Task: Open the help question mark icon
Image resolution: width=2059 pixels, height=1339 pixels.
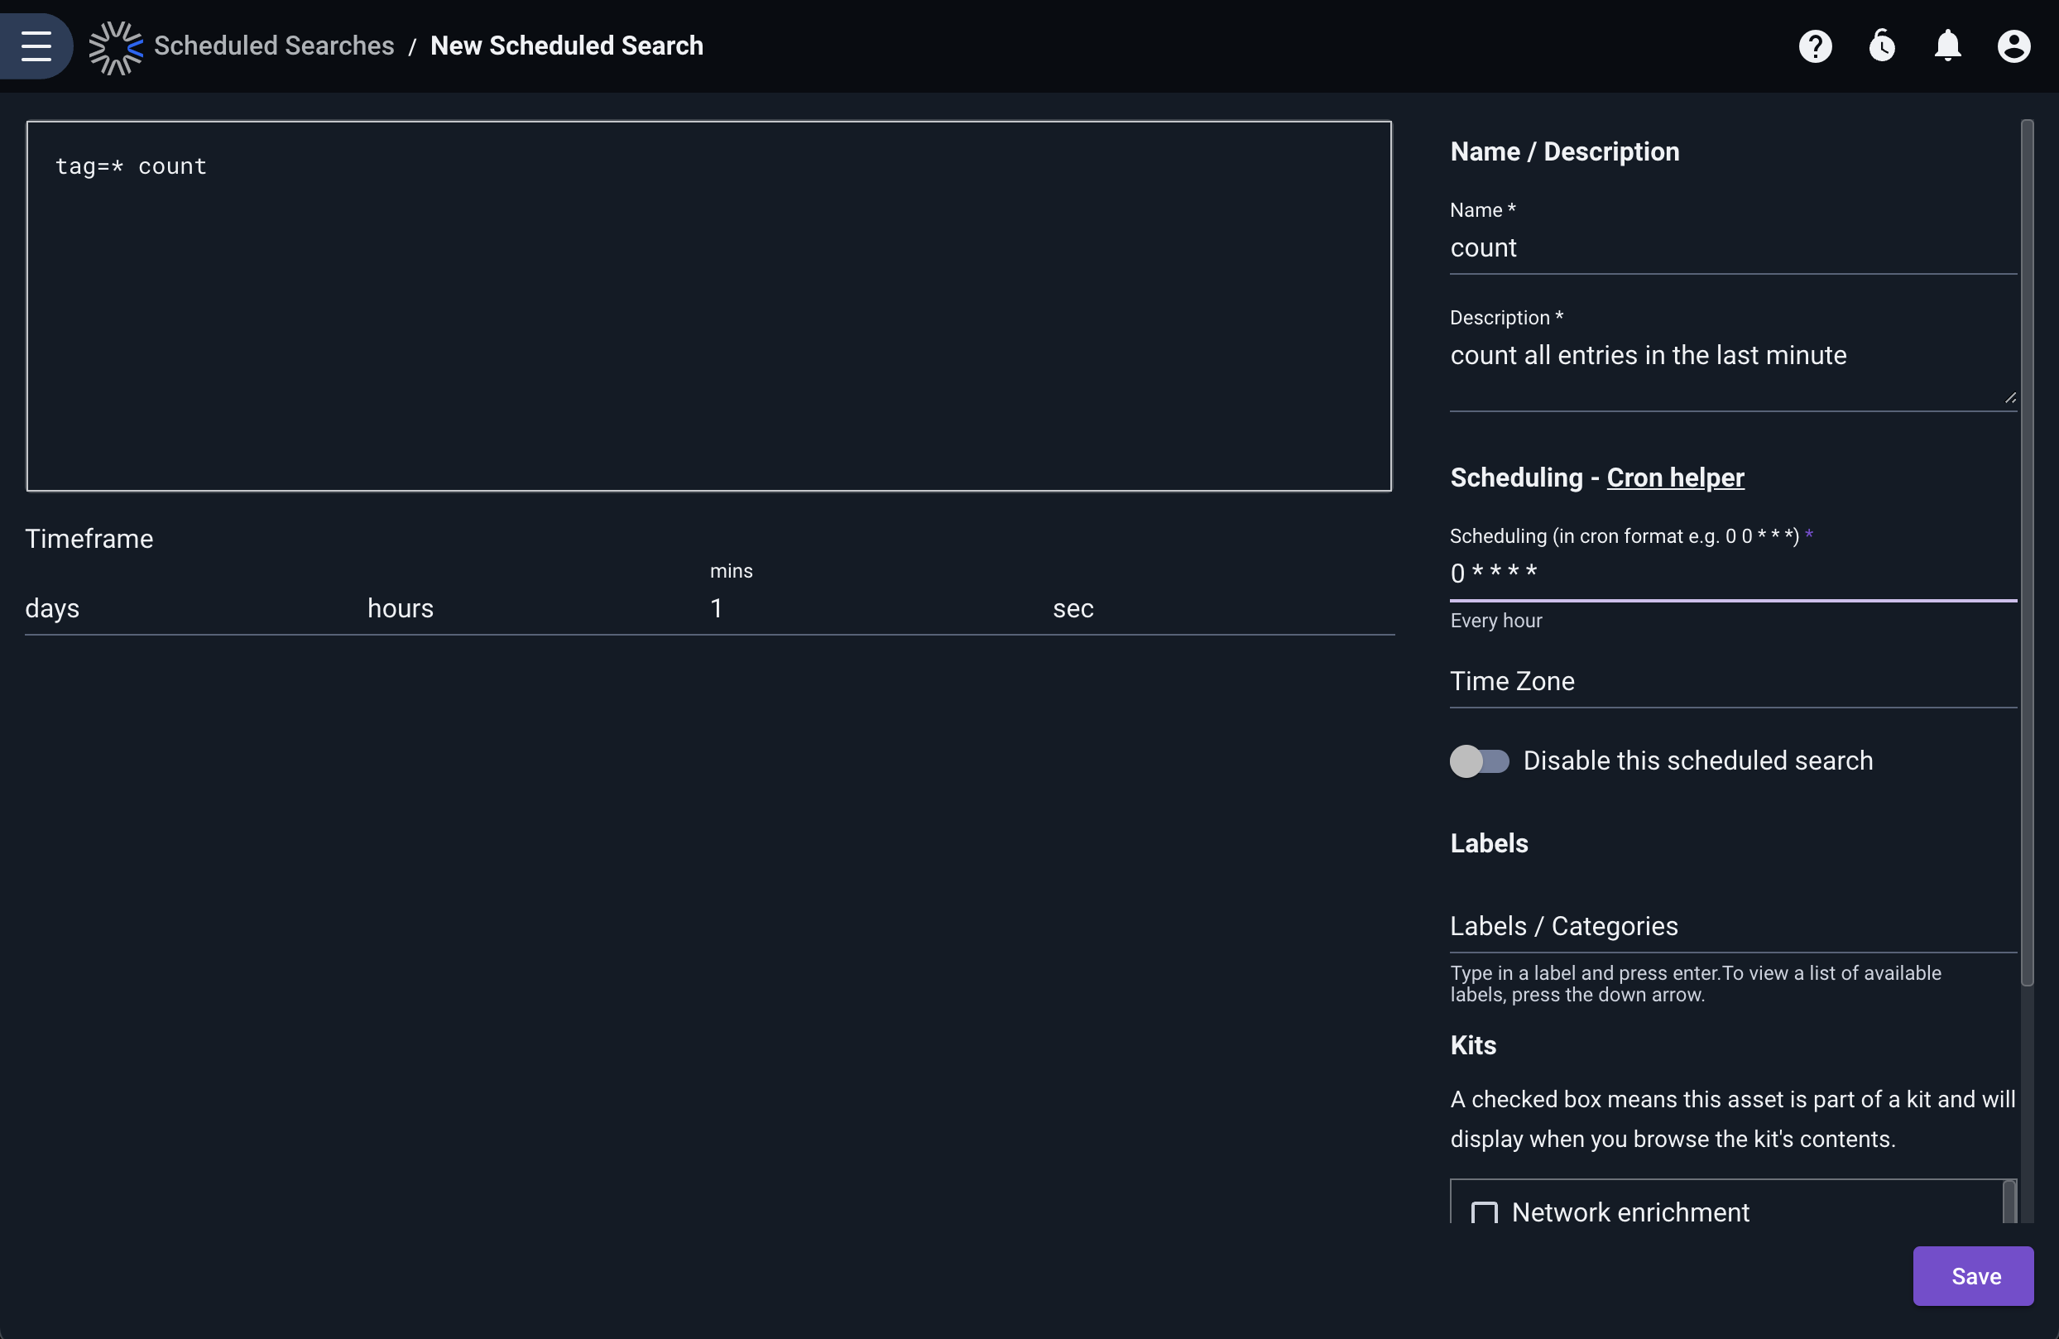Action: [x=1815, y=46]
